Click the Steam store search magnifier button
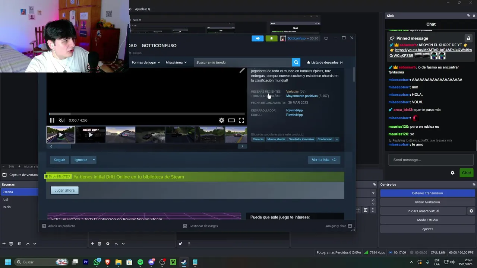The image size is (477, 268). click(296, 62)
